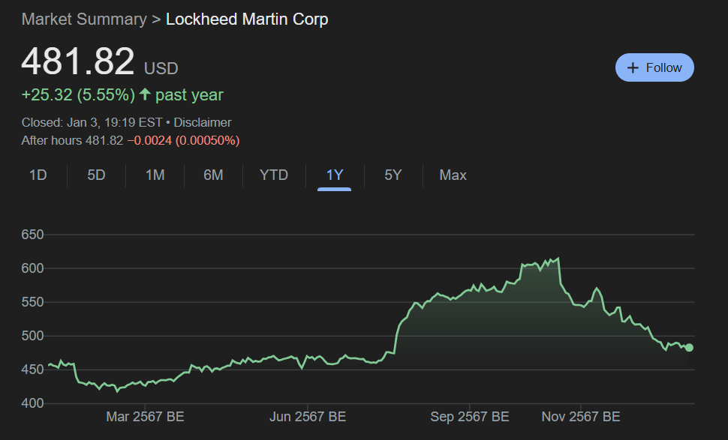Click the 600 y-axis label

click(32, 268)
